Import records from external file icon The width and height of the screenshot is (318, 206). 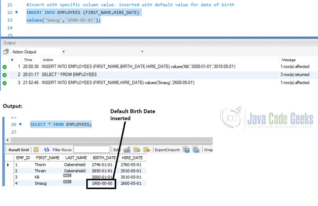[196, 150]
